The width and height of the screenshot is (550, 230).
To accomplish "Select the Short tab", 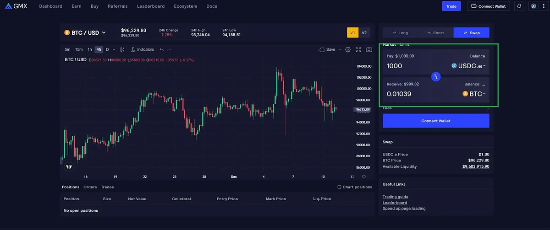I will 435,33.
